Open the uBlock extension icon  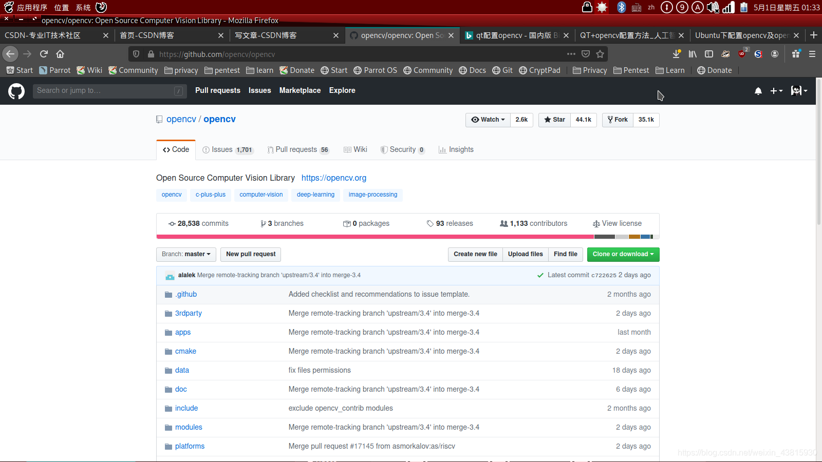click(x=742, y=53)
